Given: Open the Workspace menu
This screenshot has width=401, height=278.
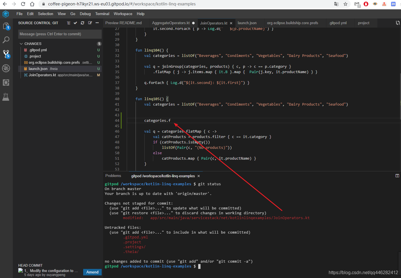Looking at the screenshot, I should 123,14.
